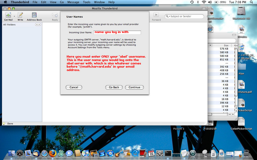Click the Subject or Sender search field
The width and height of the screenshot is (257, 160).
(186, 16)
